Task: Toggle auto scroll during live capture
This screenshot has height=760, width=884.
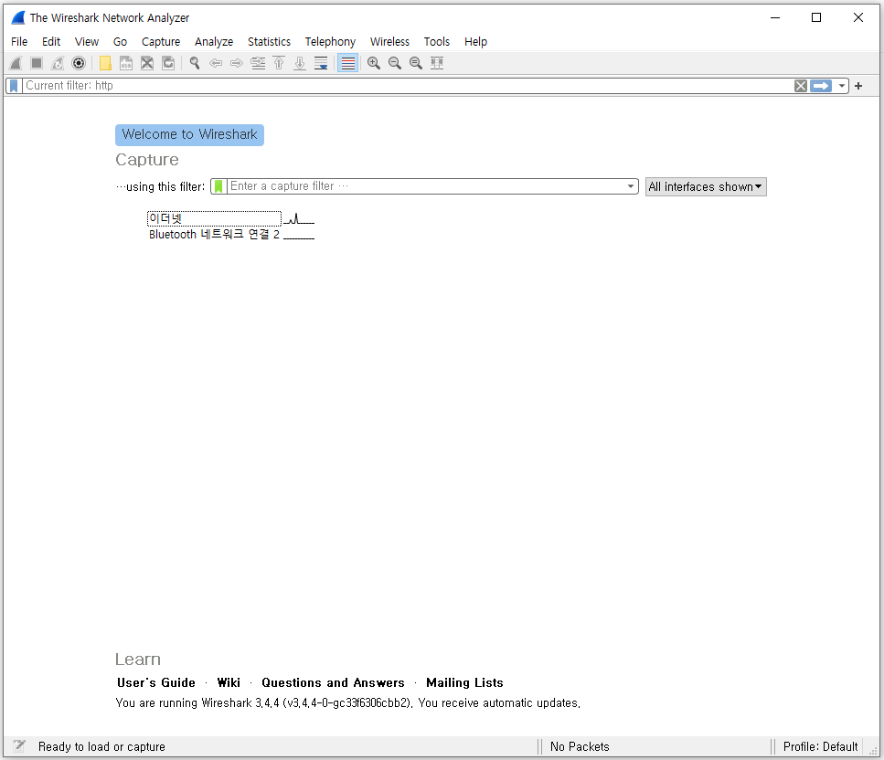Action: [x=321, y=63]
